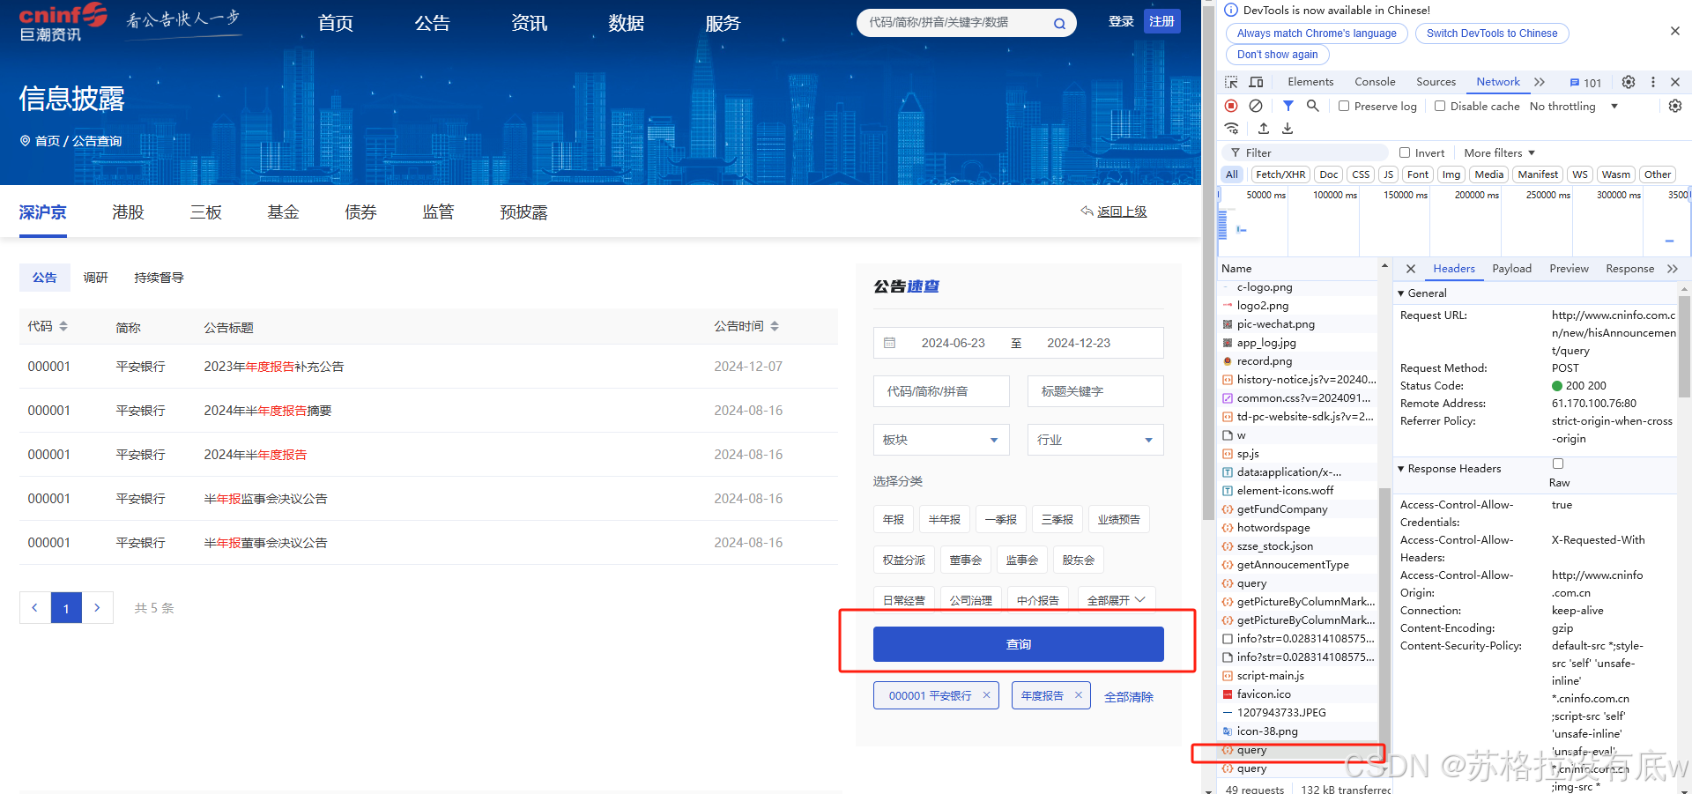Select getAnnoucementType request row
Screen dimensions: 1692x794
(x=1297, y=565)
